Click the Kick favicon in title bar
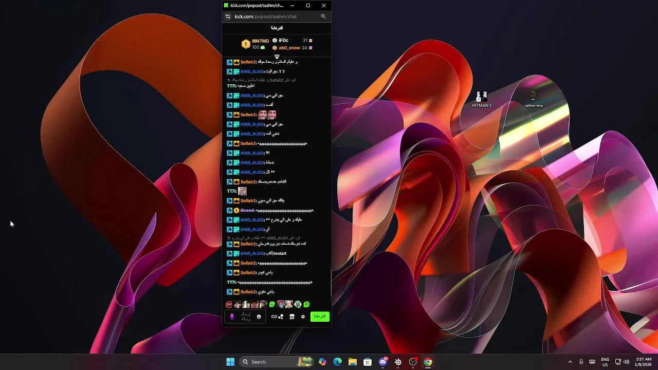Screen dimensions: 658x370 tap(226, 5)
